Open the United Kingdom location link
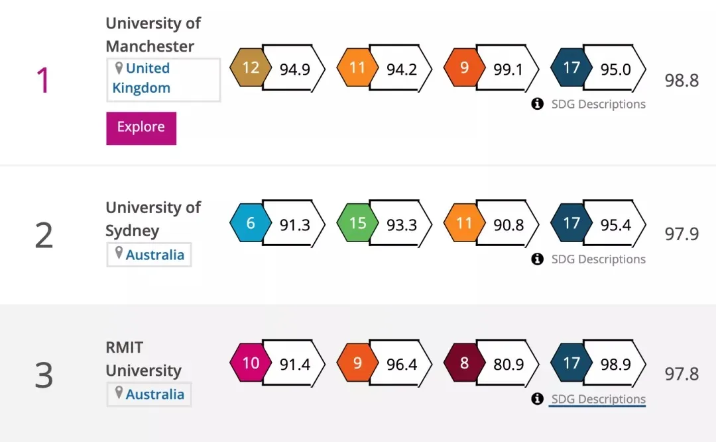Viewport: 716px width, 442px height. (x=142, y=78)
